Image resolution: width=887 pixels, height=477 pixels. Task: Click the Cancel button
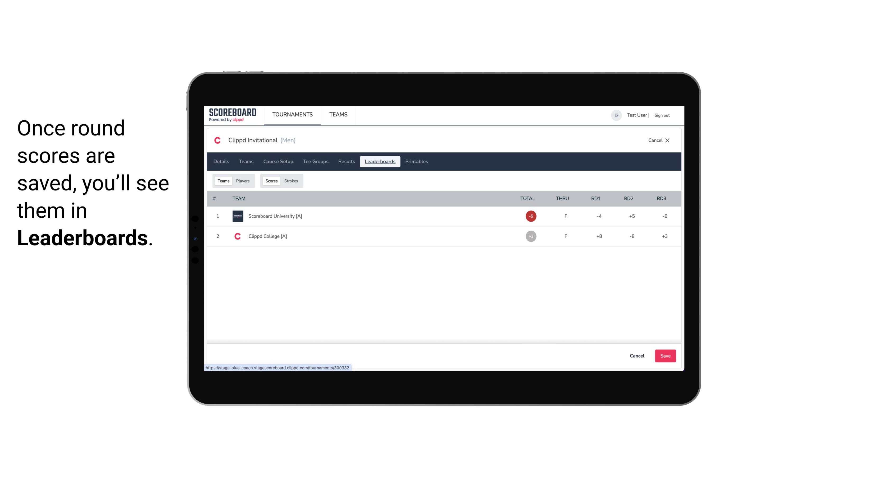(x=637, y=356)
